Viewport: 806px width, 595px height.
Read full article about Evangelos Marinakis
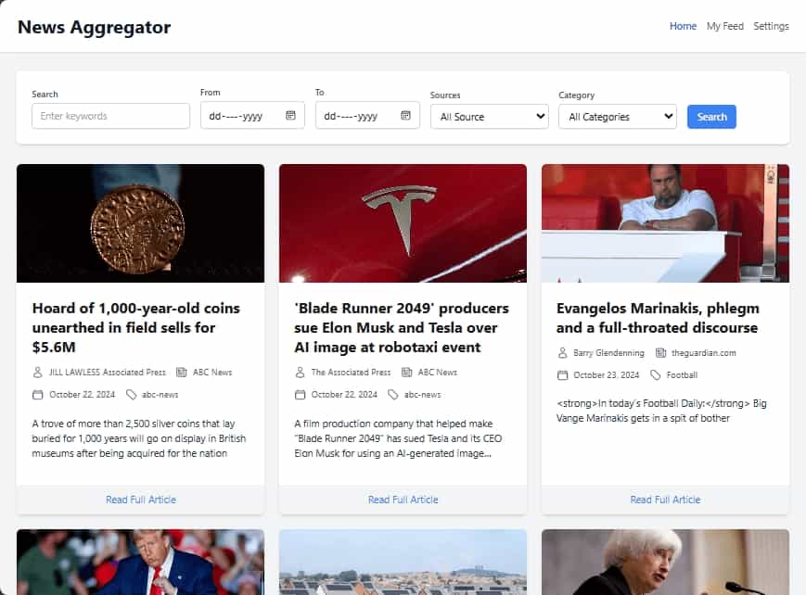[x=665, y=500]
